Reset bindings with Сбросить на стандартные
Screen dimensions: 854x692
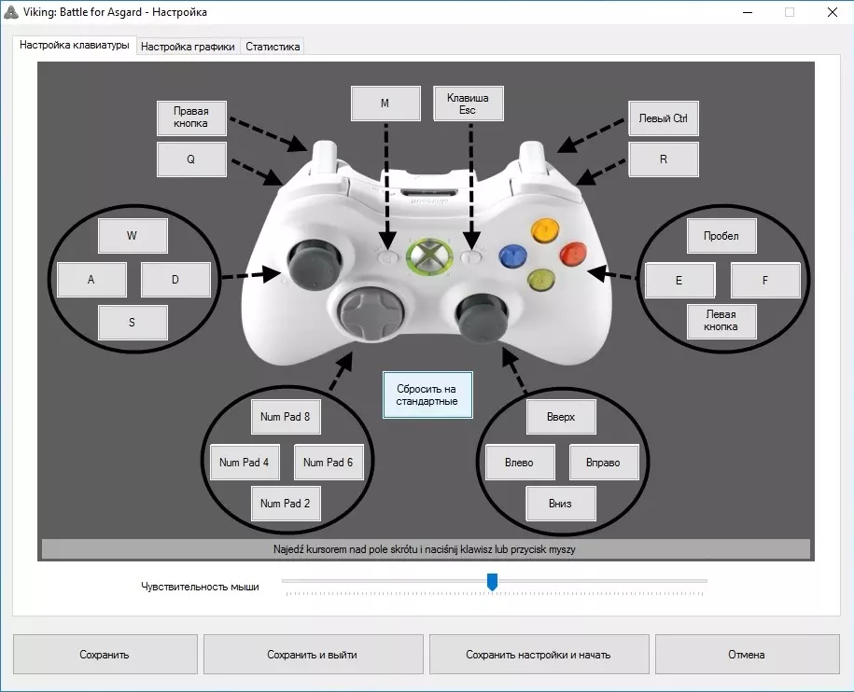click(x=427, y=395)
